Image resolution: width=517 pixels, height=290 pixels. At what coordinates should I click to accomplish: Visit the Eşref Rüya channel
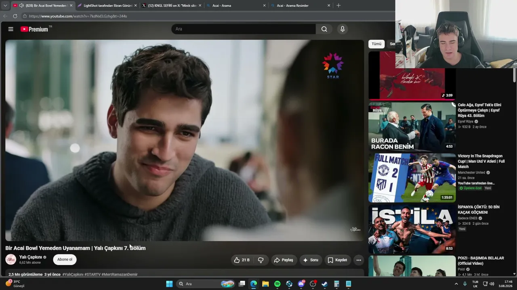465,122
